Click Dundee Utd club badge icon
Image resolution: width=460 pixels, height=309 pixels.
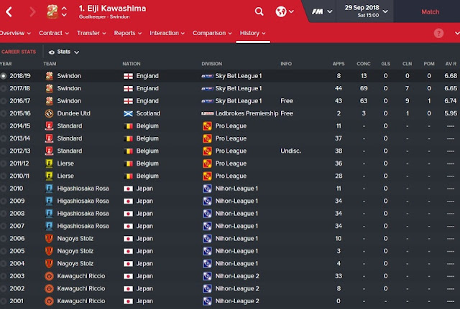(x=49, y=113)
